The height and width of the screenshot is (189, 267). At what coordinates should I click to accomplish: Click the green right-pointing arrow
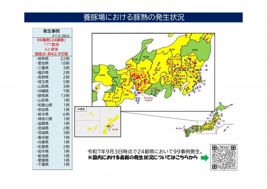[x=205, y=158]
